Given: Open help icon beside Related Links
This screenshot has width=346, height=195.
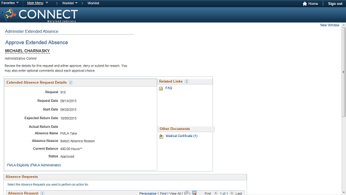Looking at the screenshot, I should pos(187,81).
